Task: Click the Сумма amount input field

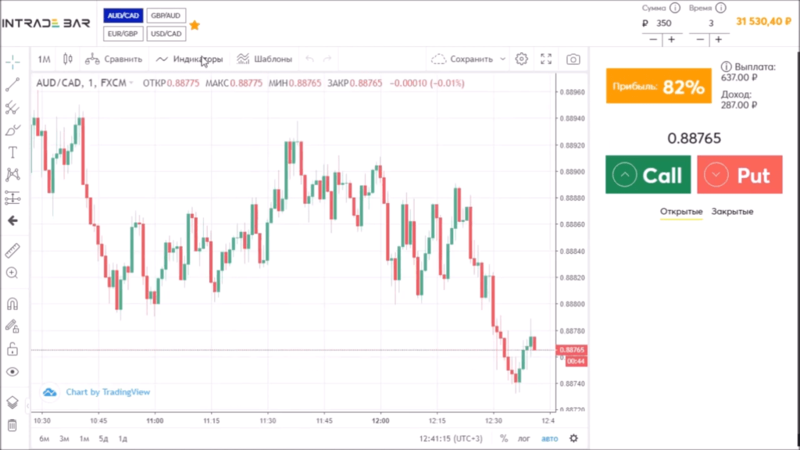Action: pyautogui.click(x=663, y=23)
